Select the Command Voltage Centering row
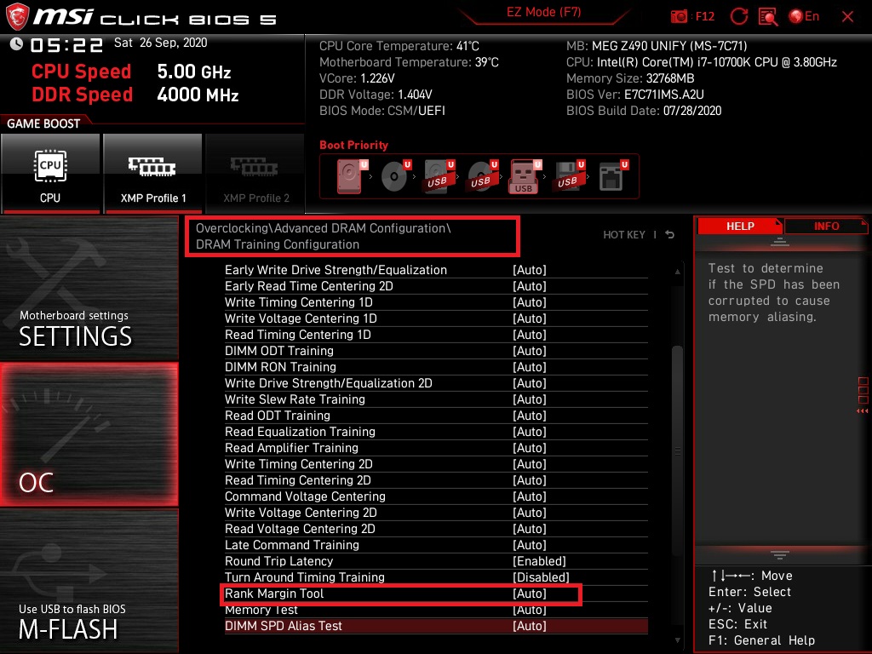The width and height of the screenshot is (872, 654). (436, 496)
